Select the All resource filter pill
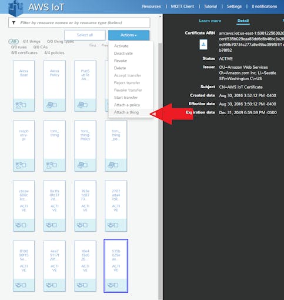Viewport: 284px width, 300px height. tap(14, 42)
